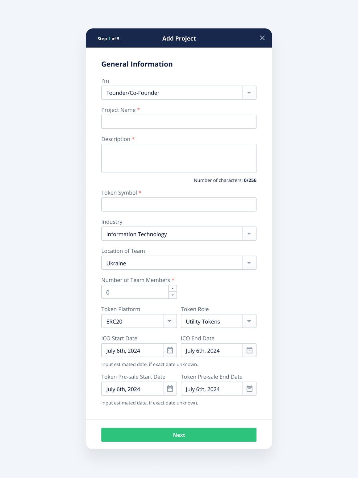Click the team members number field
The width and height of the screenshot is (358, 478).
135,292
